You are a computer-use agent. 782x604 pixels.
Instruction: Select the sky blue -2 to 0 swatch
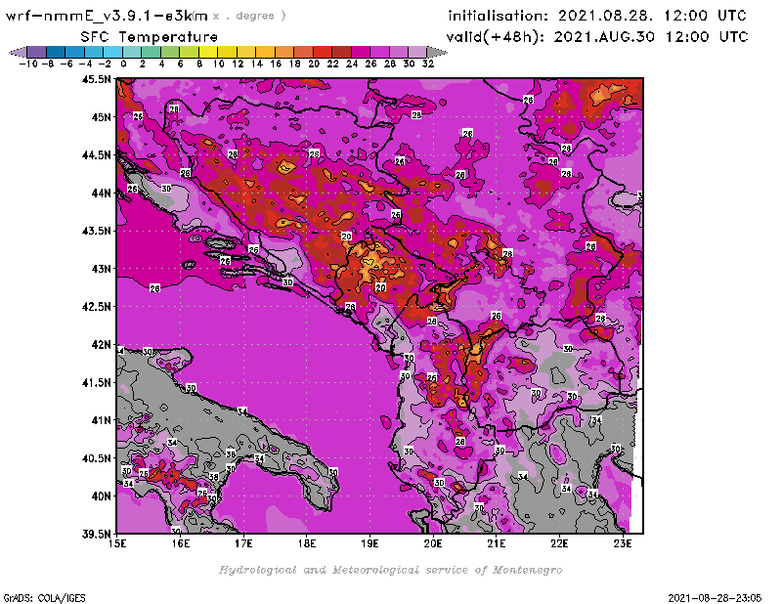point(112,53)
